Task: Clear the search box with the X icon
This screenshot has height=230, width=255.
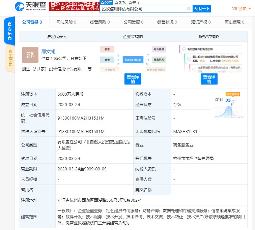Action: click(x=189, y=9)
